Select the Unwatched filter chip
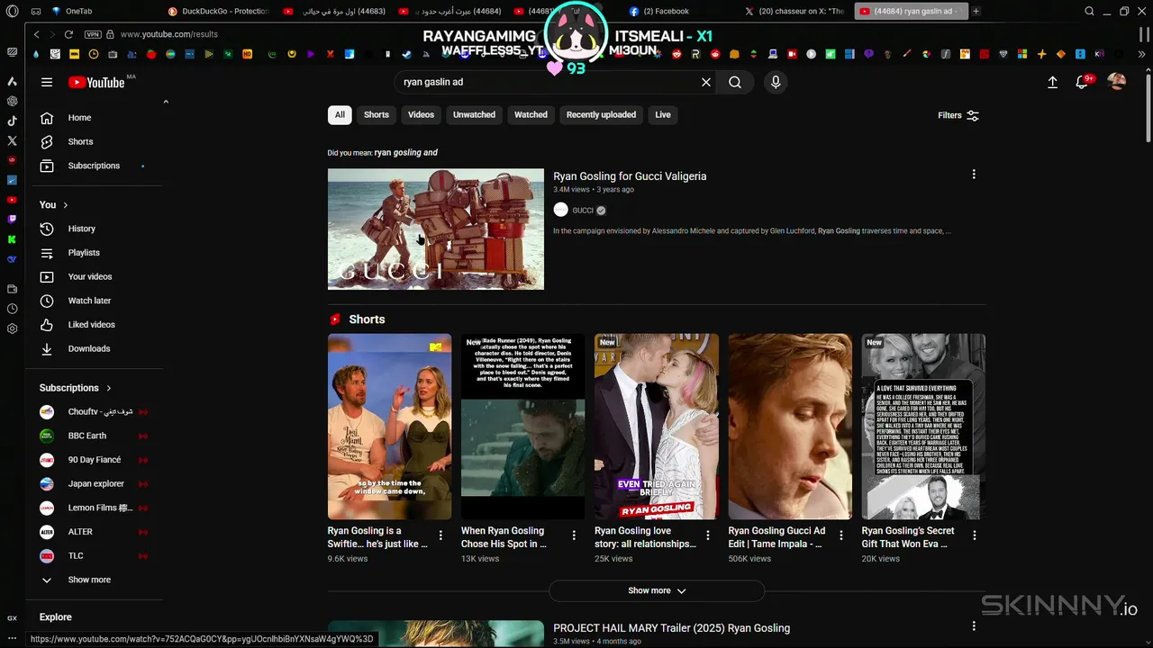This screenshot has width=1153, height=648. point(474,115)
